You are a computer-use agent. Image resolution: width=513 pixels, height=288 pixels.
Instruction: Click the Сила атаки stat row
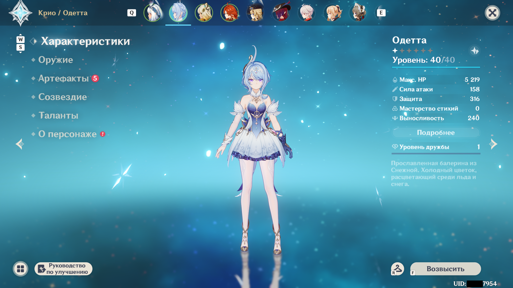(436, 89)
